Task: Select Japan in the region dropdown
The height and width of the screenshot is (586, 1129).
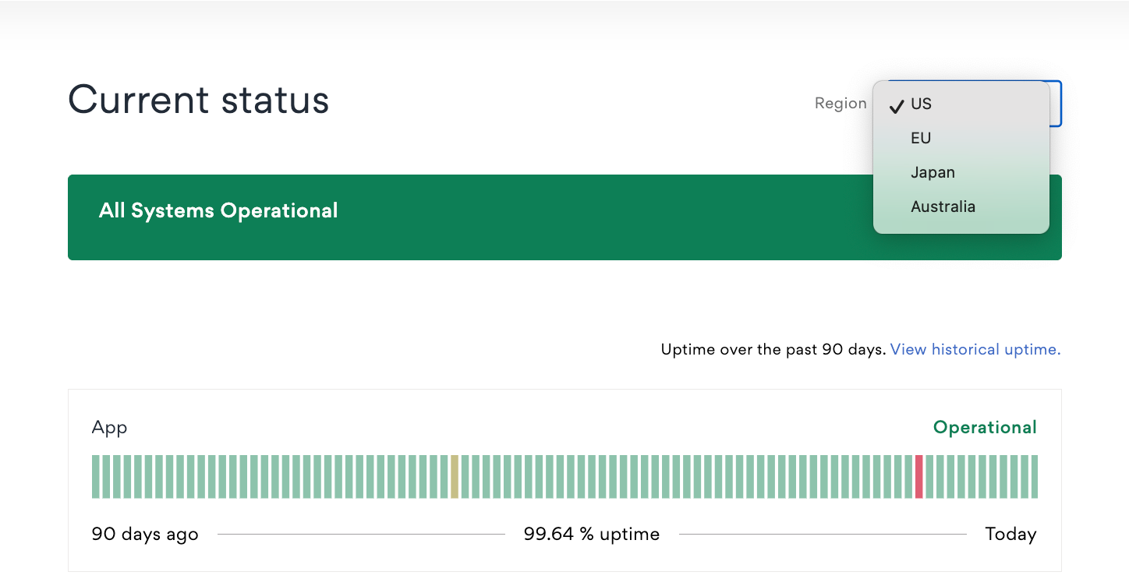Action: 961,172
